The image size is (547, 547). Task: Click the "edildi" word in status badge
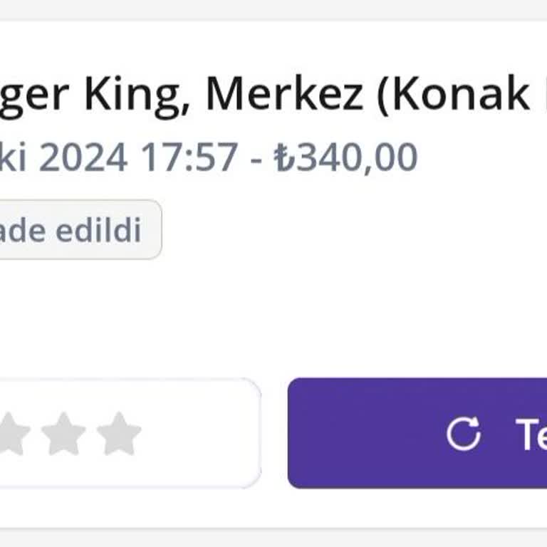click(105, 230)
